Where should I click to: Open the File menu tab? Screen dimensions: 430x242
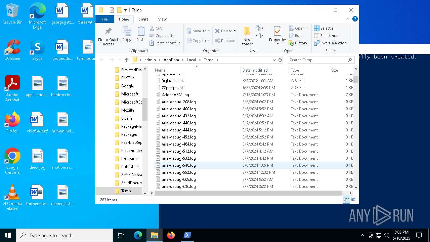pos(105,19)
